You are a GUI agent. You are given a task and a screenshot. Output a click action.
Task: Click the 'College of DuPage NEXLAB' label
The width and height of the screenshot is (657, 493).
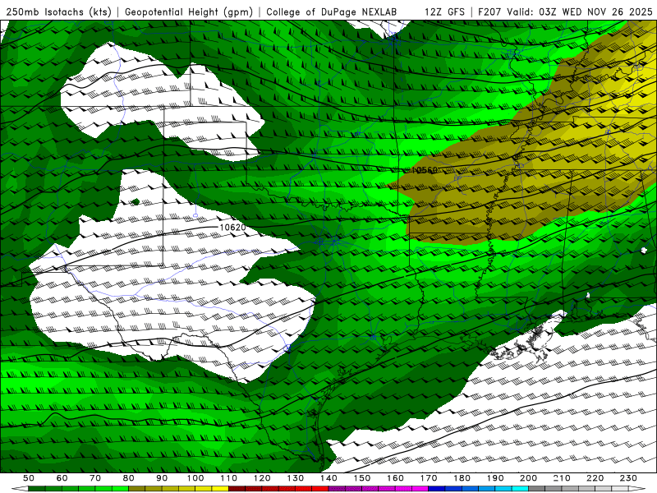click(x=332, y=12)
